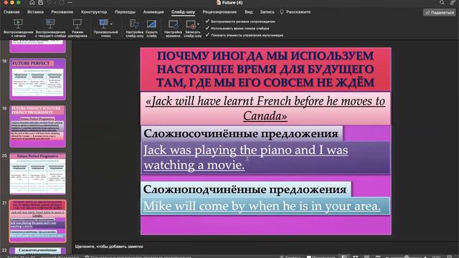
Task: Select slide 19 thumbnail in panel
Action: pyautogui.click(x=37, y=126)
